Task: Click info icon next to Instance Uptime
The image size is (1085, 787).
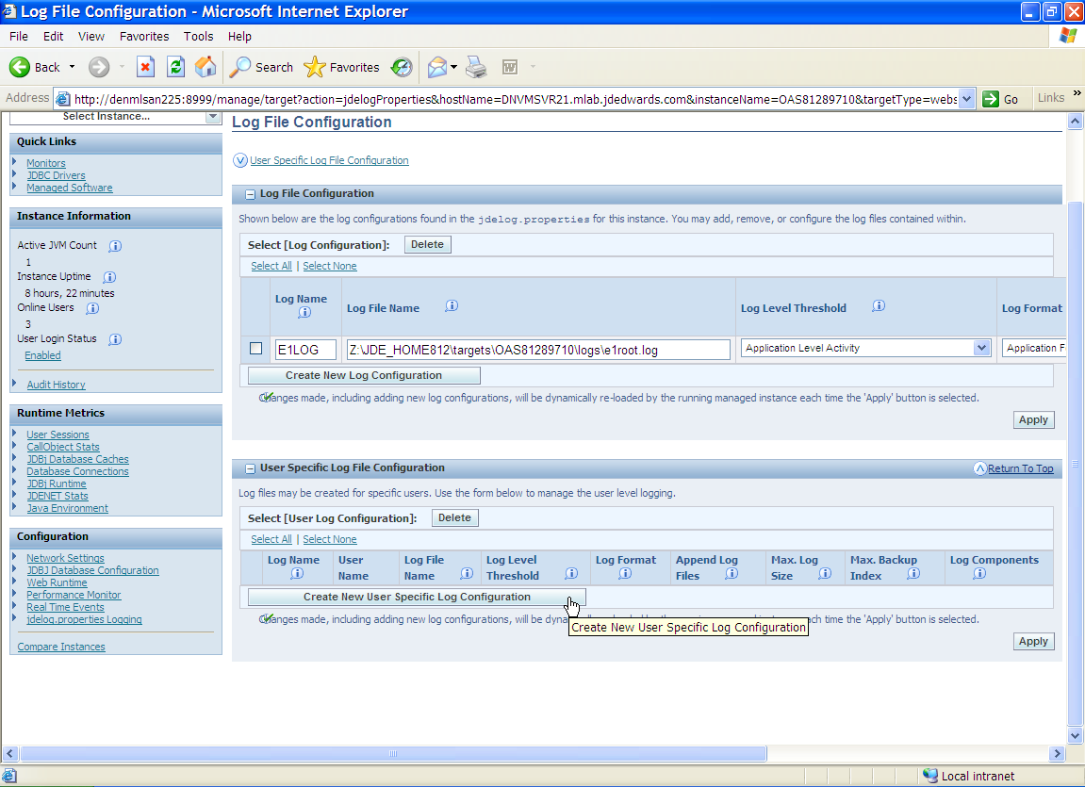Action: click(x=109, y=277)
